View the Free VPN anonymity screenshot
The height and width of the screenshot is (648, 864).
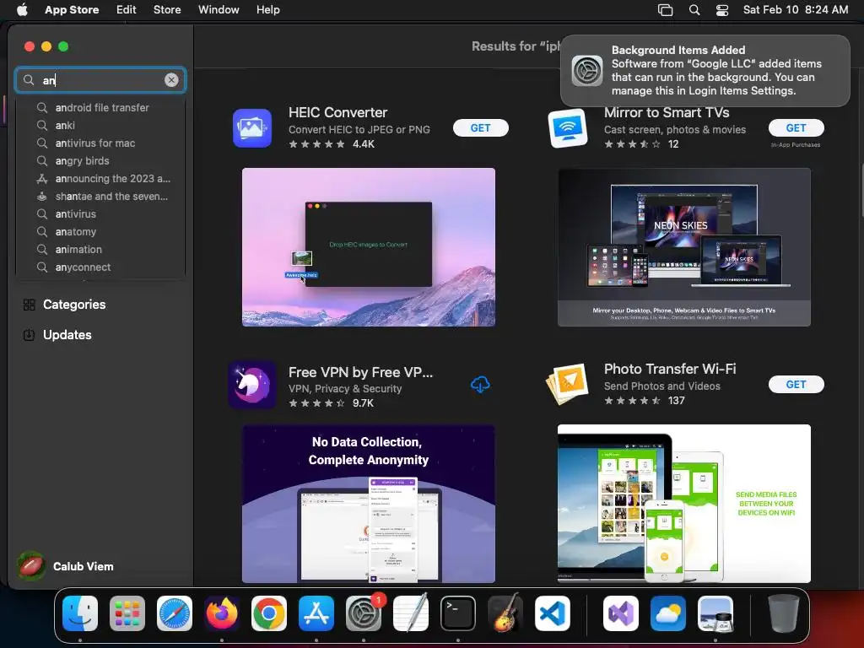369,504
